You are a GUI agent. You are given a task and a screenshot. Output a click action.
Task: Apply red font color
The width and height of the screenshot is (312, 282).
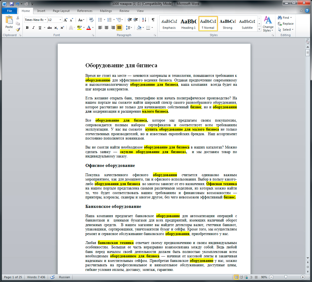[89, 28]
